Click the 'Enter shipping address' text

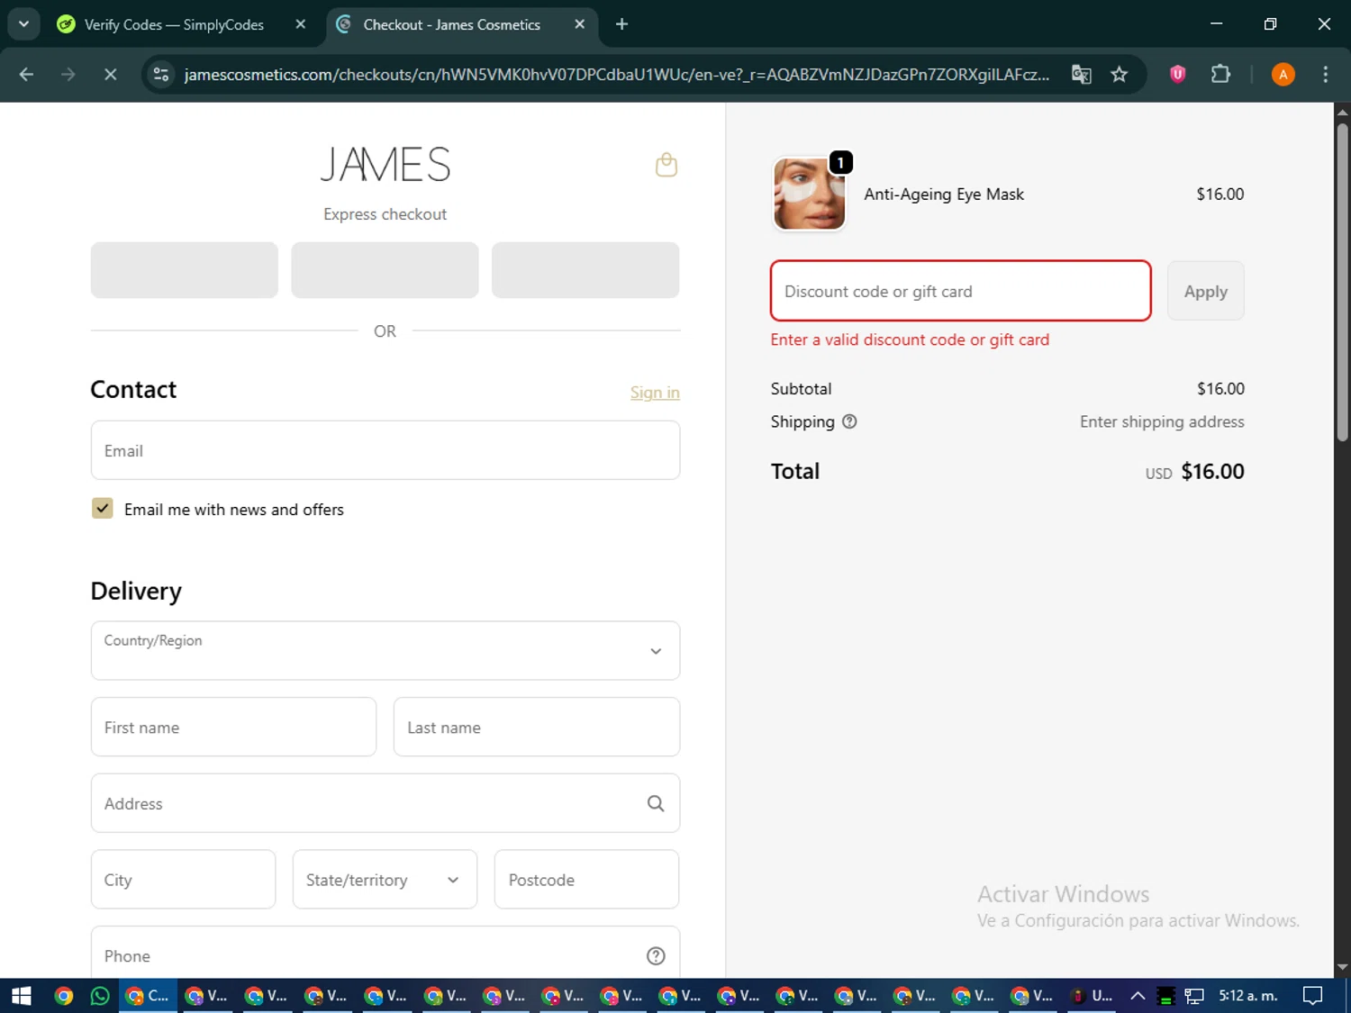click(1162, 421)
